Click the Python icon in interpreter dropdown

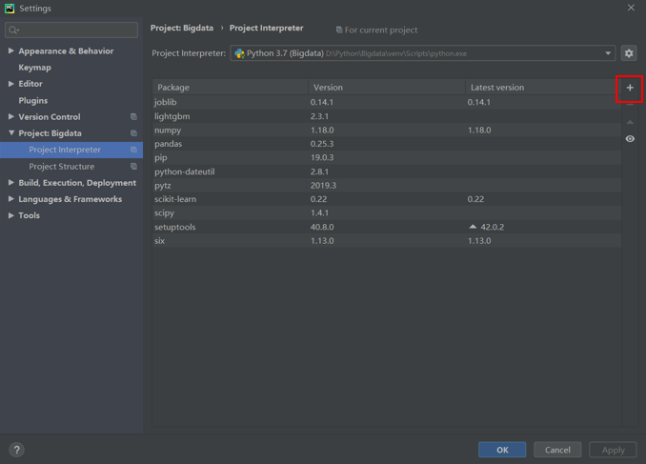(x=239, y=53)
